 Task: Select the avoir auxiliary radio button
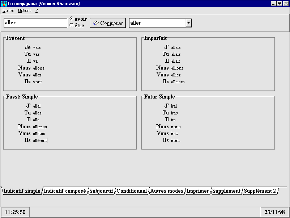tap(71, 19)
